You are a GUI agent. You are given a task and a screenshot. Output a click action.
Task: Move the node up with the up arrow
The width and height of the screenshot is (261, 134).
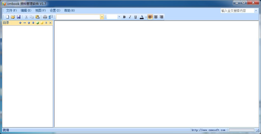pyautogui.click(x=29, y=23)
